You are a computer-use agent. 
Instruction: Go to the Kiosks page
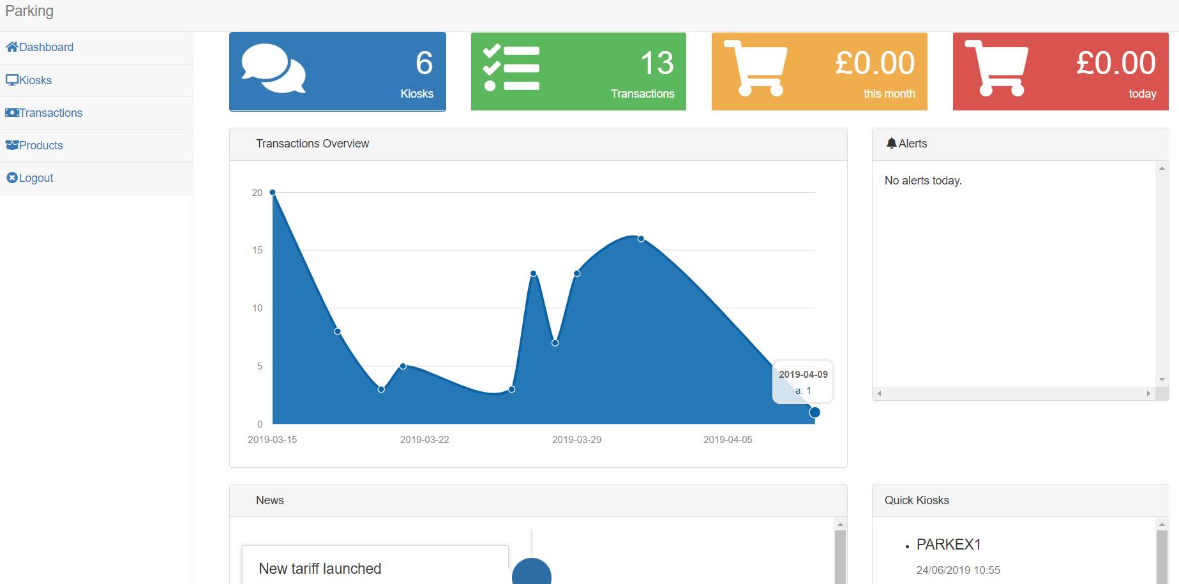click(35, 80)
